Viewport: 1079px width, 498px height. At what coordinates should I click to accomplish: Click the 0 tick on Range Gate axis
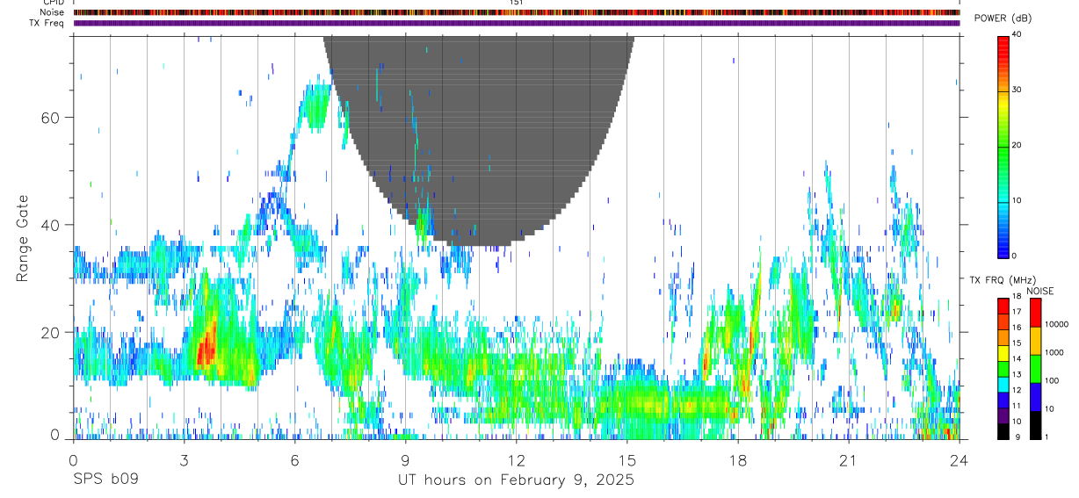(55, 434)
